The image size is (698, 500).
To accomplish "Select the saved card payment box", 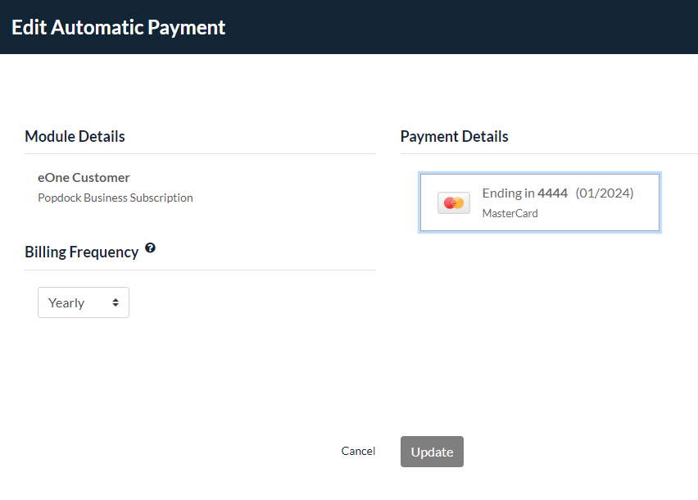I will 540,202.
